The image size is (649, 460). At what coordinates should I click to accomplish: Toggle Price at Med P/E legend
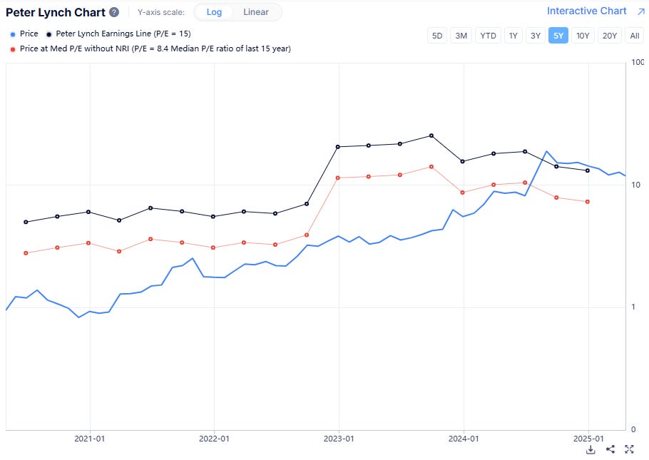pyautogui.click(x=150, y=48)
